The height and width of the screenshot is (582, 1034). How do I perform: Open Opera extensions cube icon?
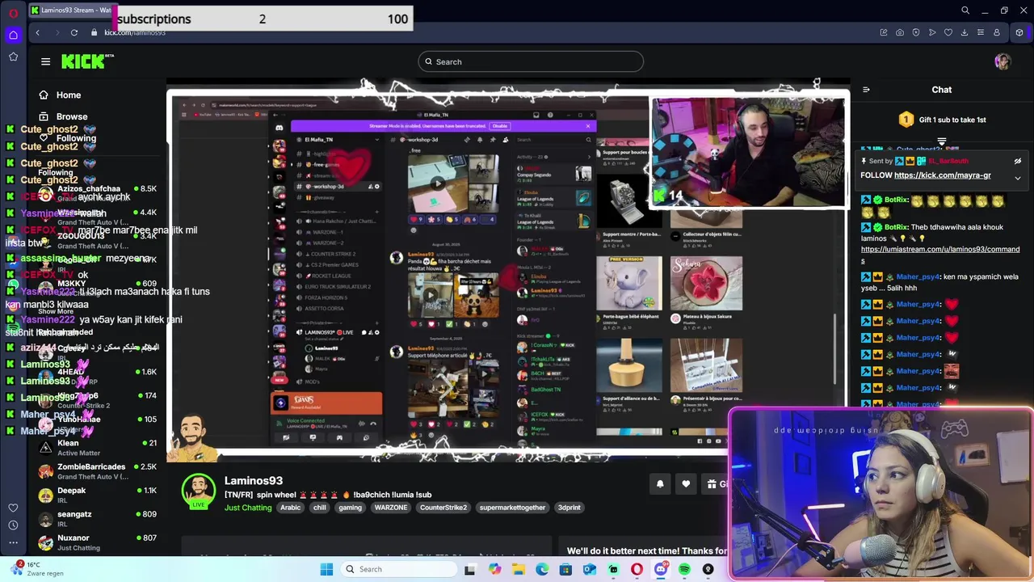(1019, 32)
